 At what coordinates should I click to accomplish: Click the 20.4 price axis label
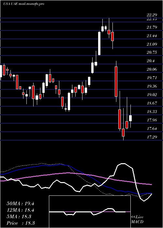click(x=151, y=61)
